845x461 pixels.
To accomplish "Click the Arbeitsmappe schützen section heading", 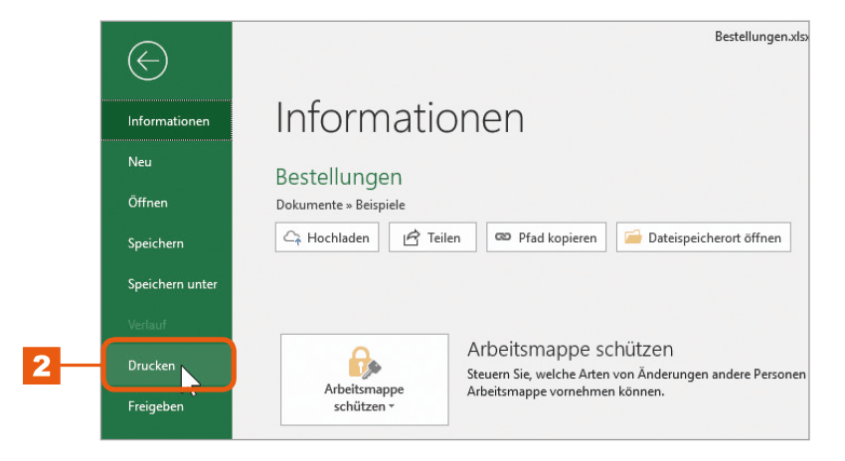I will tap(571, 350).
